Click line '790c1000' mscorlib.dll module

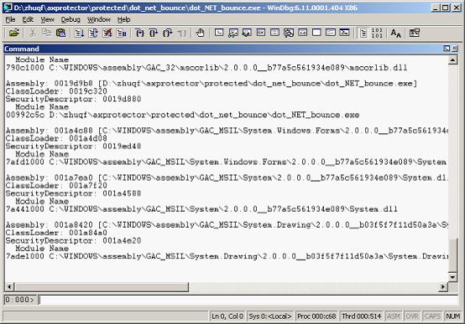pos(206,68)
